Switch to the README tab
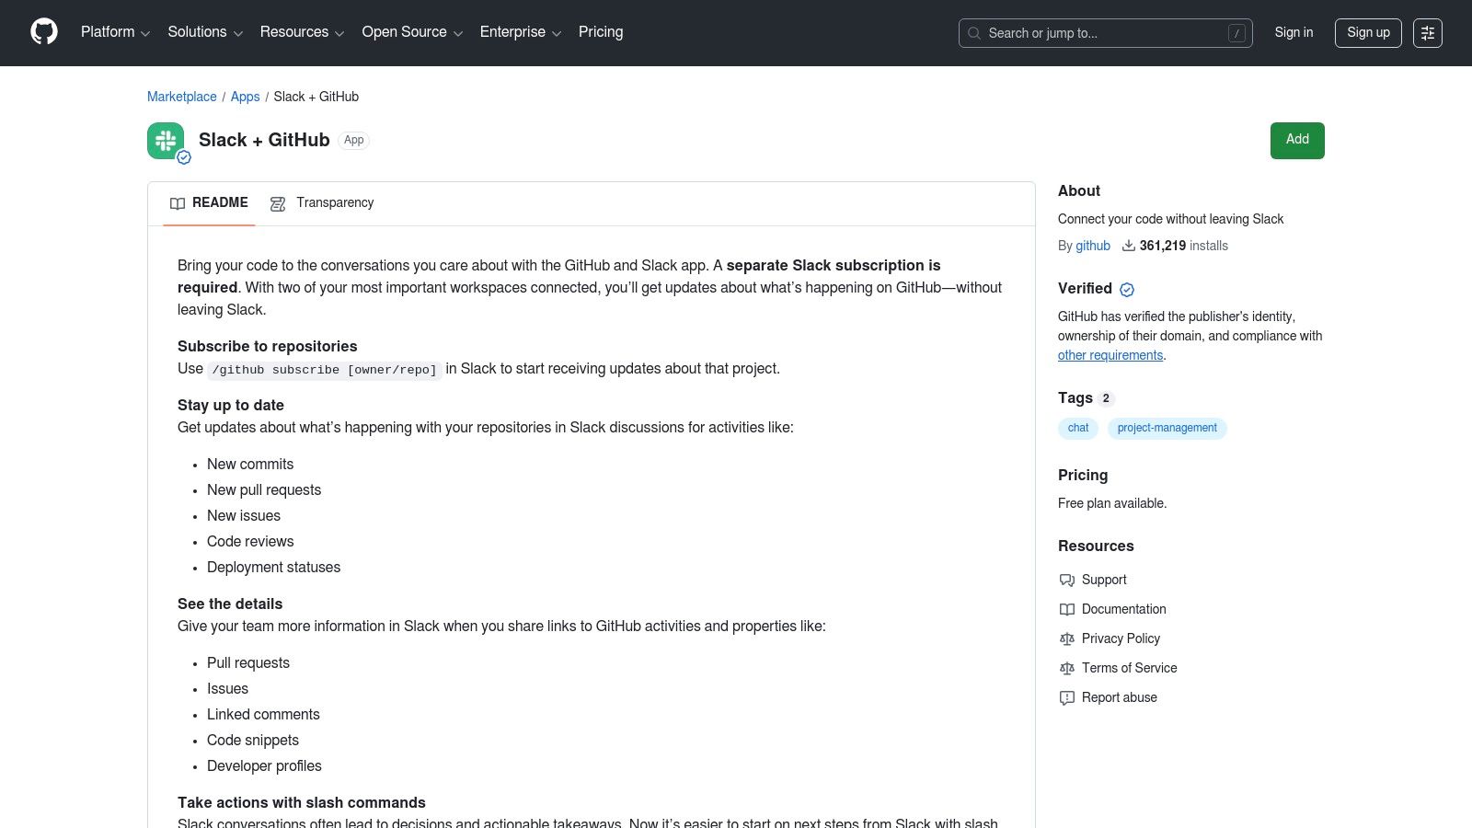Viewport: 1472px width, 828px height. [x=209, y=203]
